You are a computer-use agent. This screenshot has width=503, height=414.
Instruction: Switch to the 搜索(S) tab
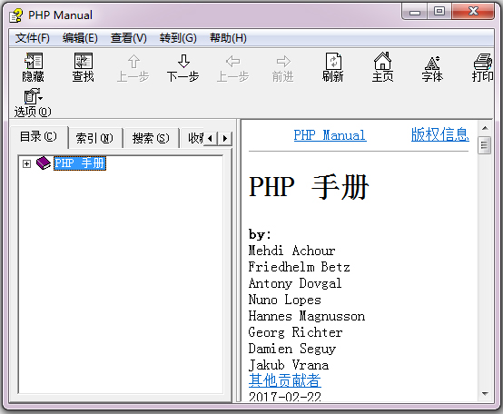tap(151, 139)
